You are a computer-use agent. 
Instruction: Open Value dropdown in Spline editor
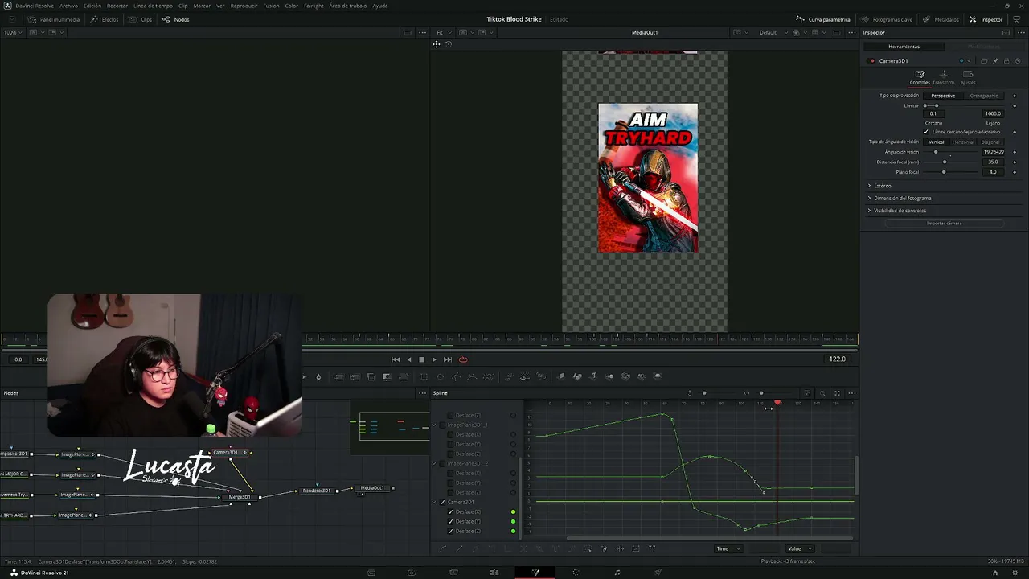pyautogui.click(x=800, y=549)
